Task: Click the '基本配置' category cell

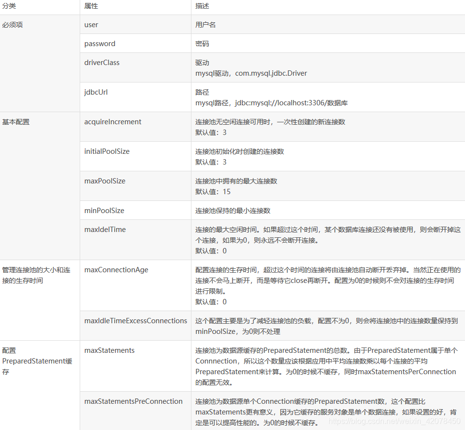Action: (x=40, y=186)
